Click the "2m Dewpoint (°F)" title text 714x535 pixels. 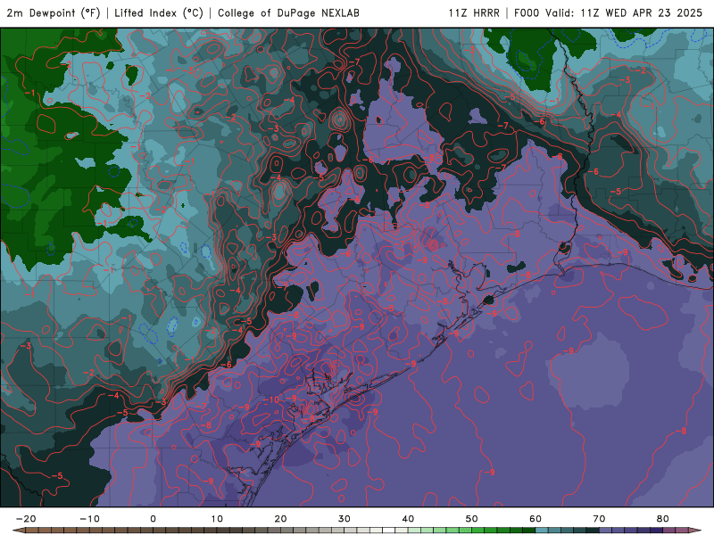point(53,13)
